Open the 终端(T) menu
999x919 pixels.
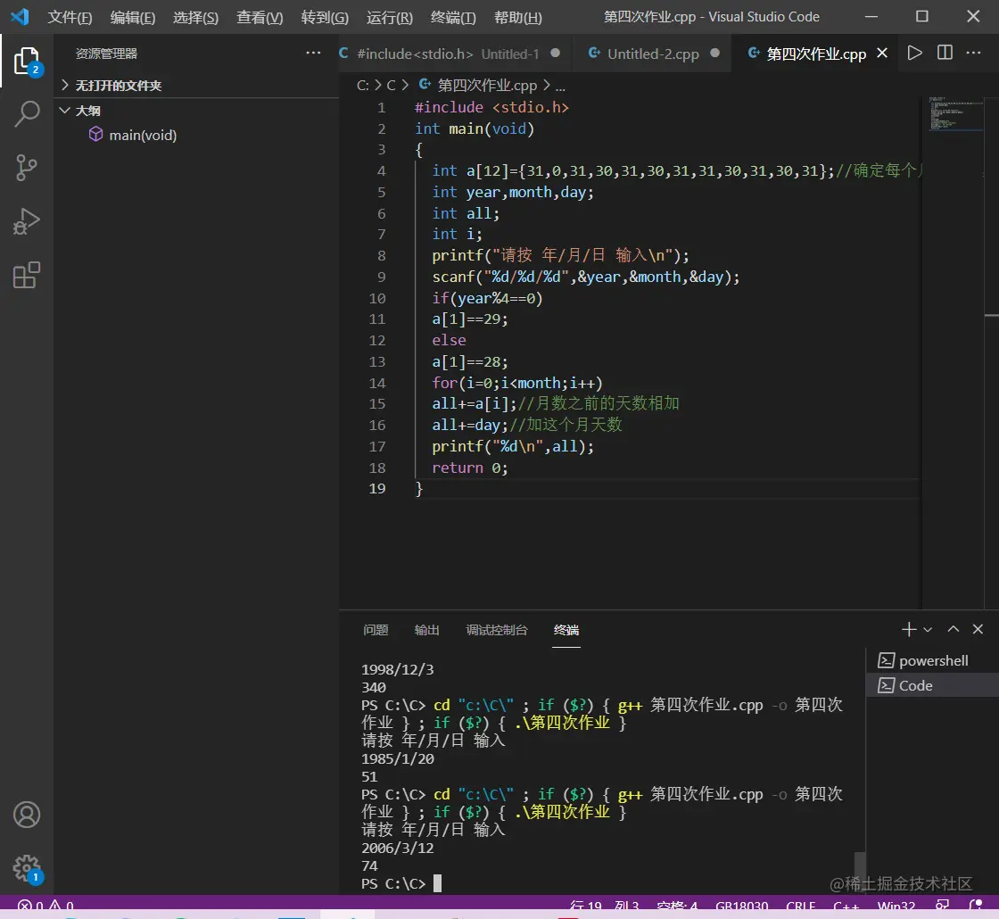pyautogui.click(x=453, y=18)
